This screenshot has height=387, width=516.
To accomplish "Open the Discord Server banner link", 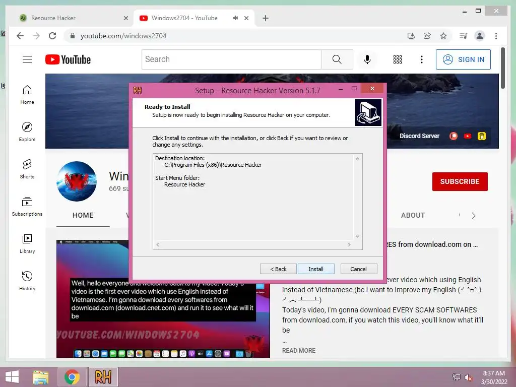I will (x=419, y=136).
